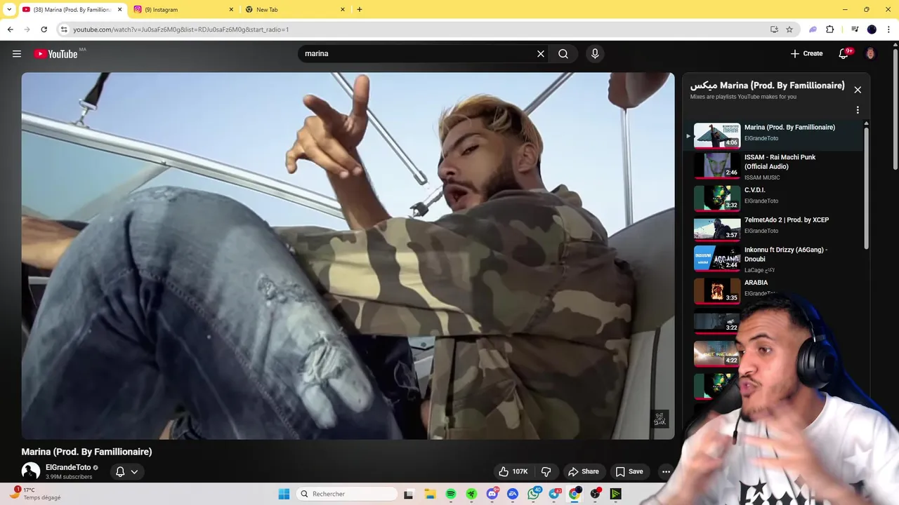Viewport: 899px width, 505px height.
Task: Share the Marina video
Action: pos(584,471)
